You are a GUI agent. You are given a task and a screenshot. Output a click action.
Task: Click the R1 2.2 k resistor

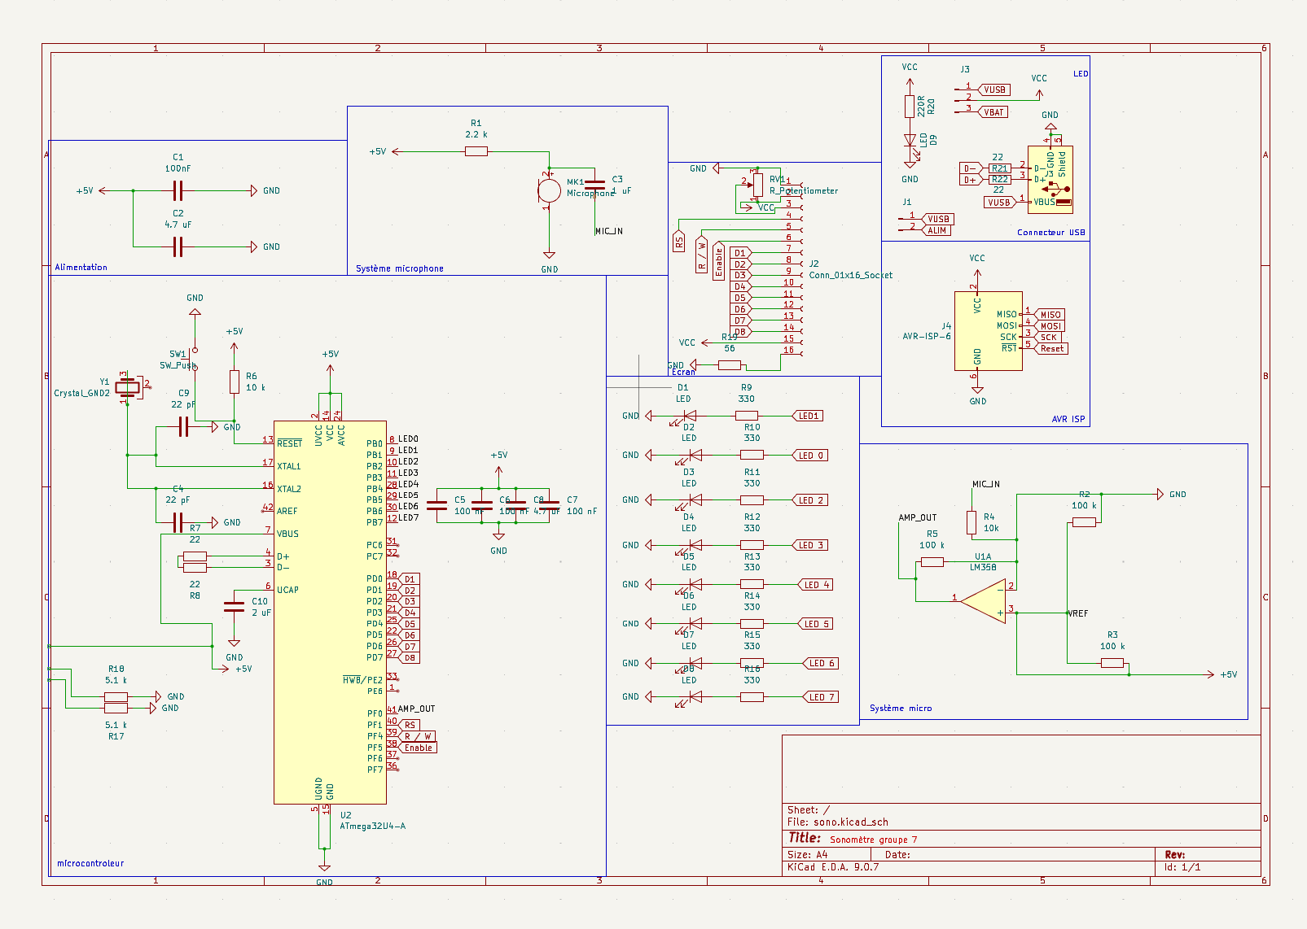476,151
